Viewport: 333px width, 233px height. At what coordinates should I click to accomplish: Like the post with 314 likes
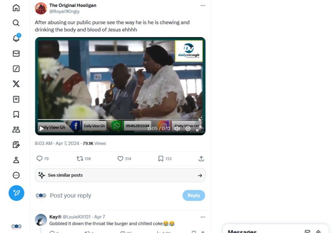120,159
